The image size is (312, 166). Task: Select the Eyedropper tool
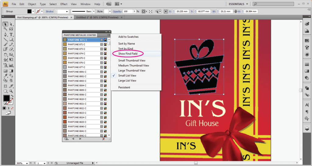pos(5,75)
